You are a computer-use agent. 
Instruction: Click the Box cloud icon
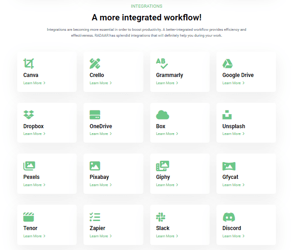(162, 115)
